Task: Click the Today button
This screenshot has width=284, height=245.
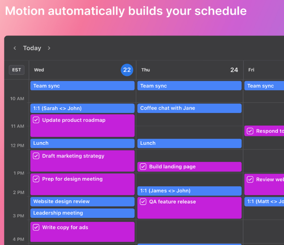Action: 32,48
